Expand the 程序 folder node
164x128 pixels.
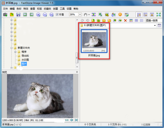point(15,52)
